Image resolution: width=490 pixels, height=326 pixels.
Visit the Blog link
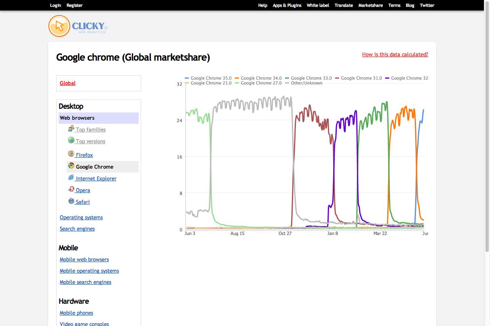pyautogui.click(x=410, y=5)
